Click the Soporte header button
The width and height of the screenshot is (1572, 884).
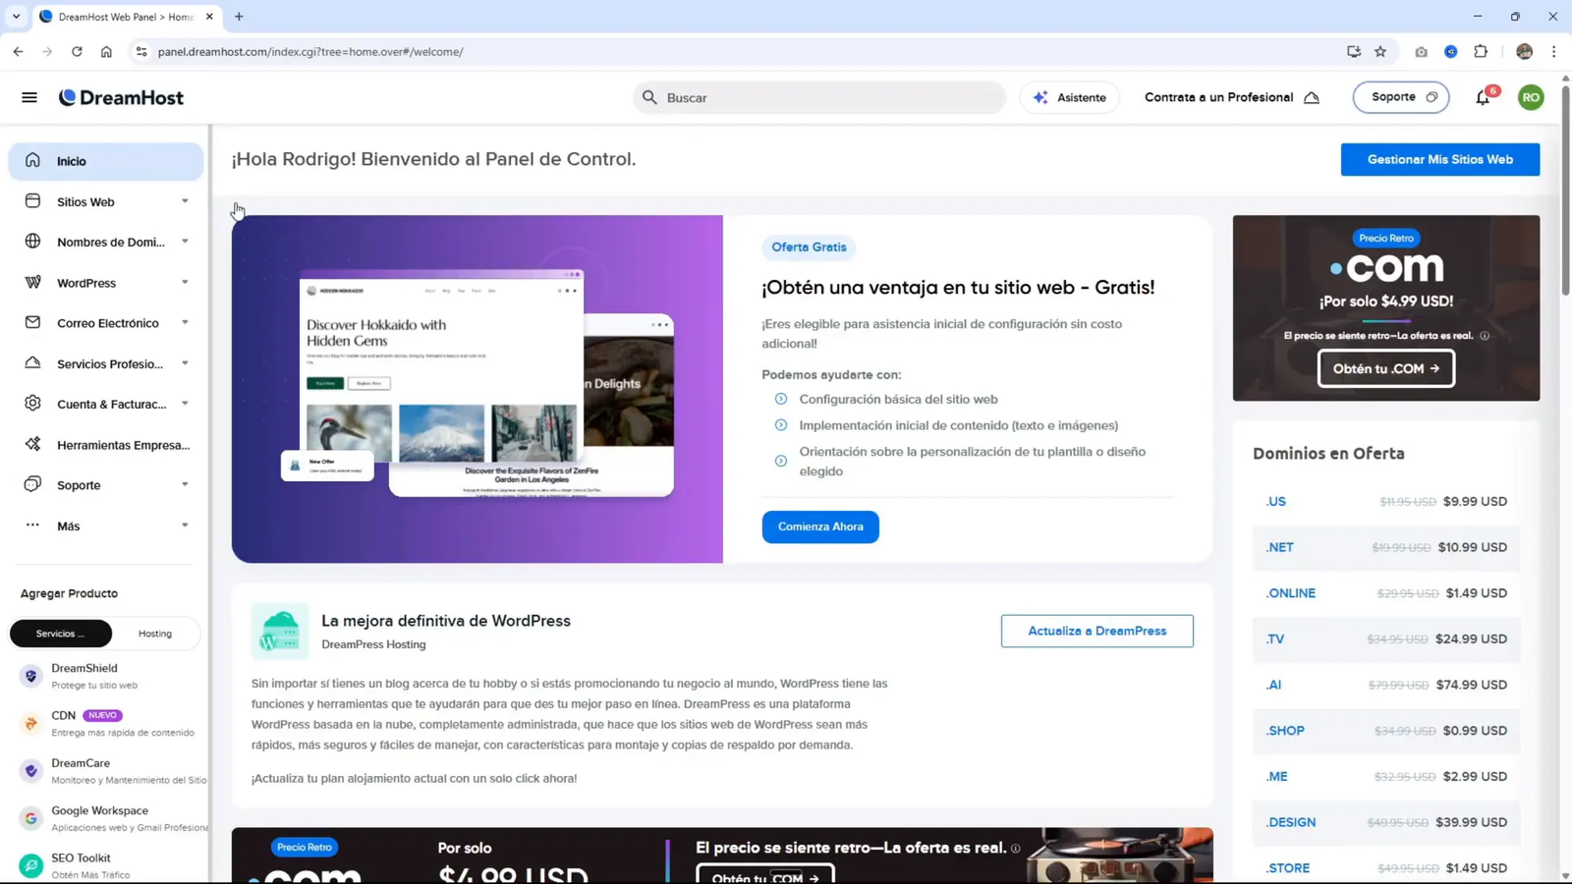[x=1400, y=97]
